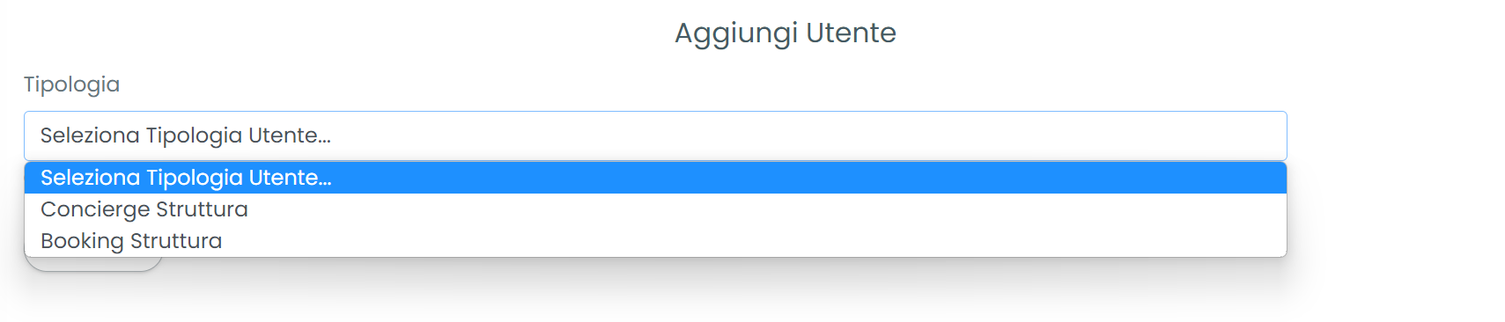This screenshot has width=1505, height=322.
Task: Set Tipologia to Booking Struttura
Action: (x=655, y=241)
